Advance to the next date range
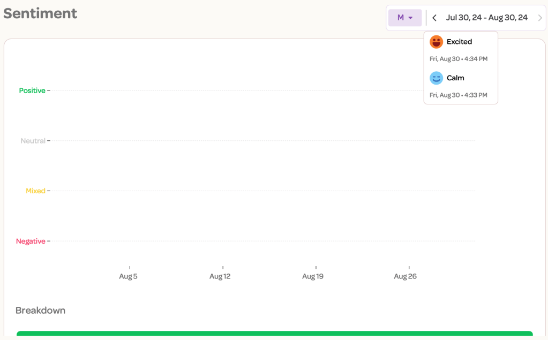548x340 pixels. coord(539,18)
